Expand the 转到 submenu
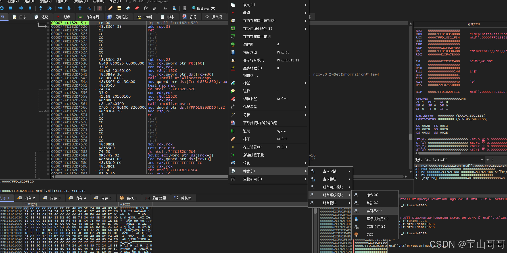The image size is (507, 253). pyautogui.click(x=268, y=163)
